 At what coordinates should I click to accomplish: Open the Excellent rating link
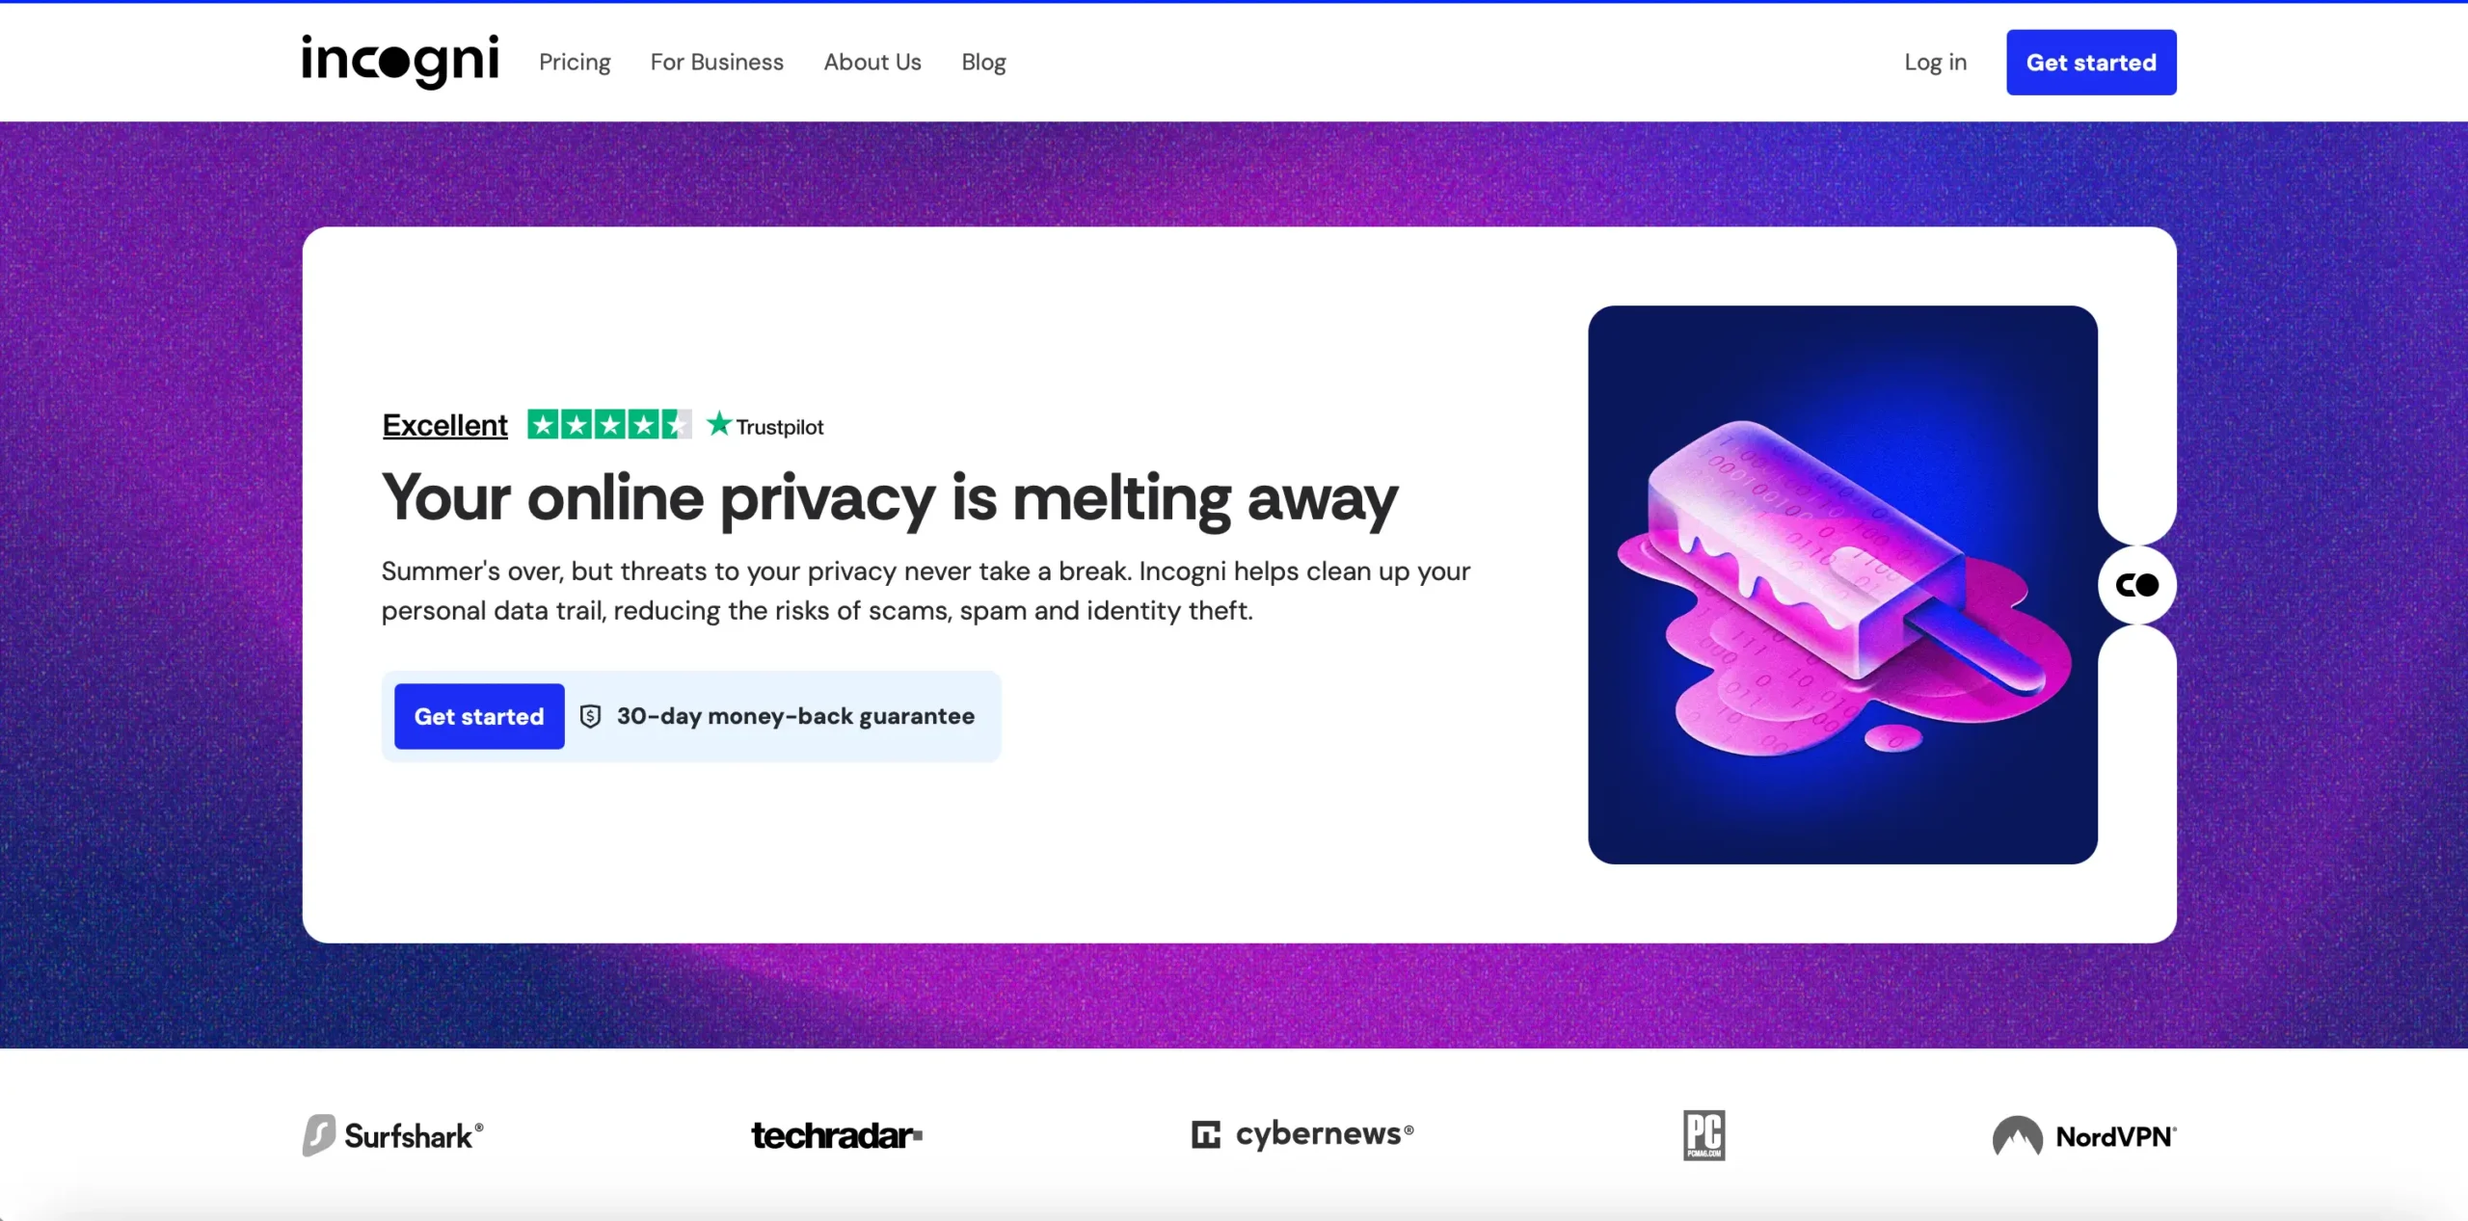(x=444, y=425)
